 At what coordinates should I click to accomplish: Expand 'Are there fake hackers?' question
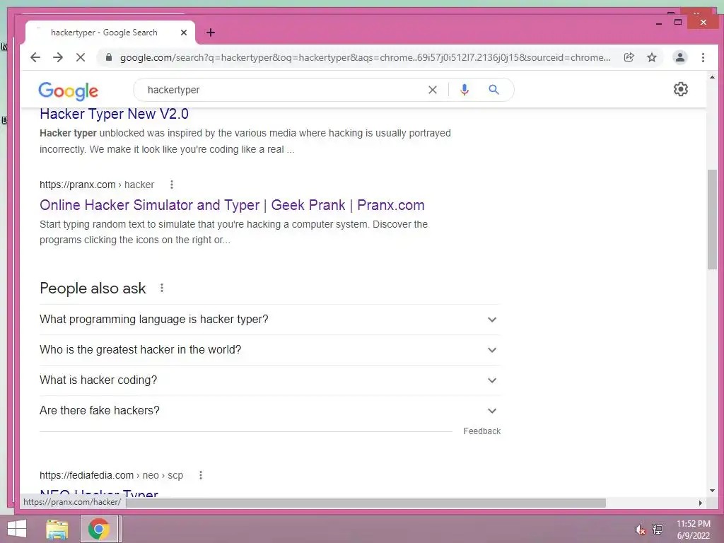(x=269, y=411)
